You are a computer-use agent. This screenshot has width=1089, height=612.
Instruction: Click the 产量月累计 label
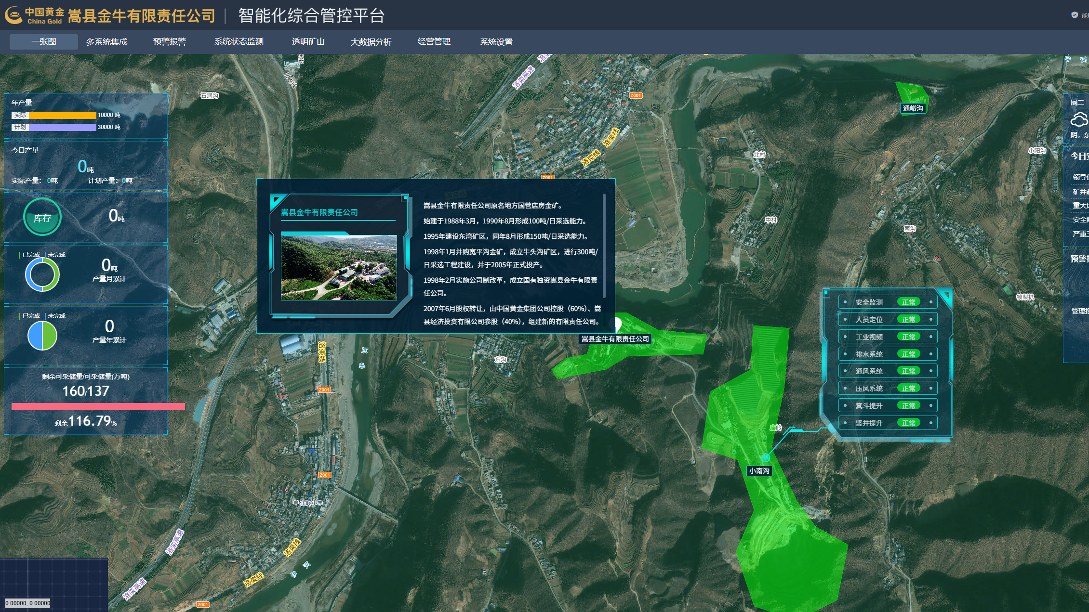tap(109, 279)
